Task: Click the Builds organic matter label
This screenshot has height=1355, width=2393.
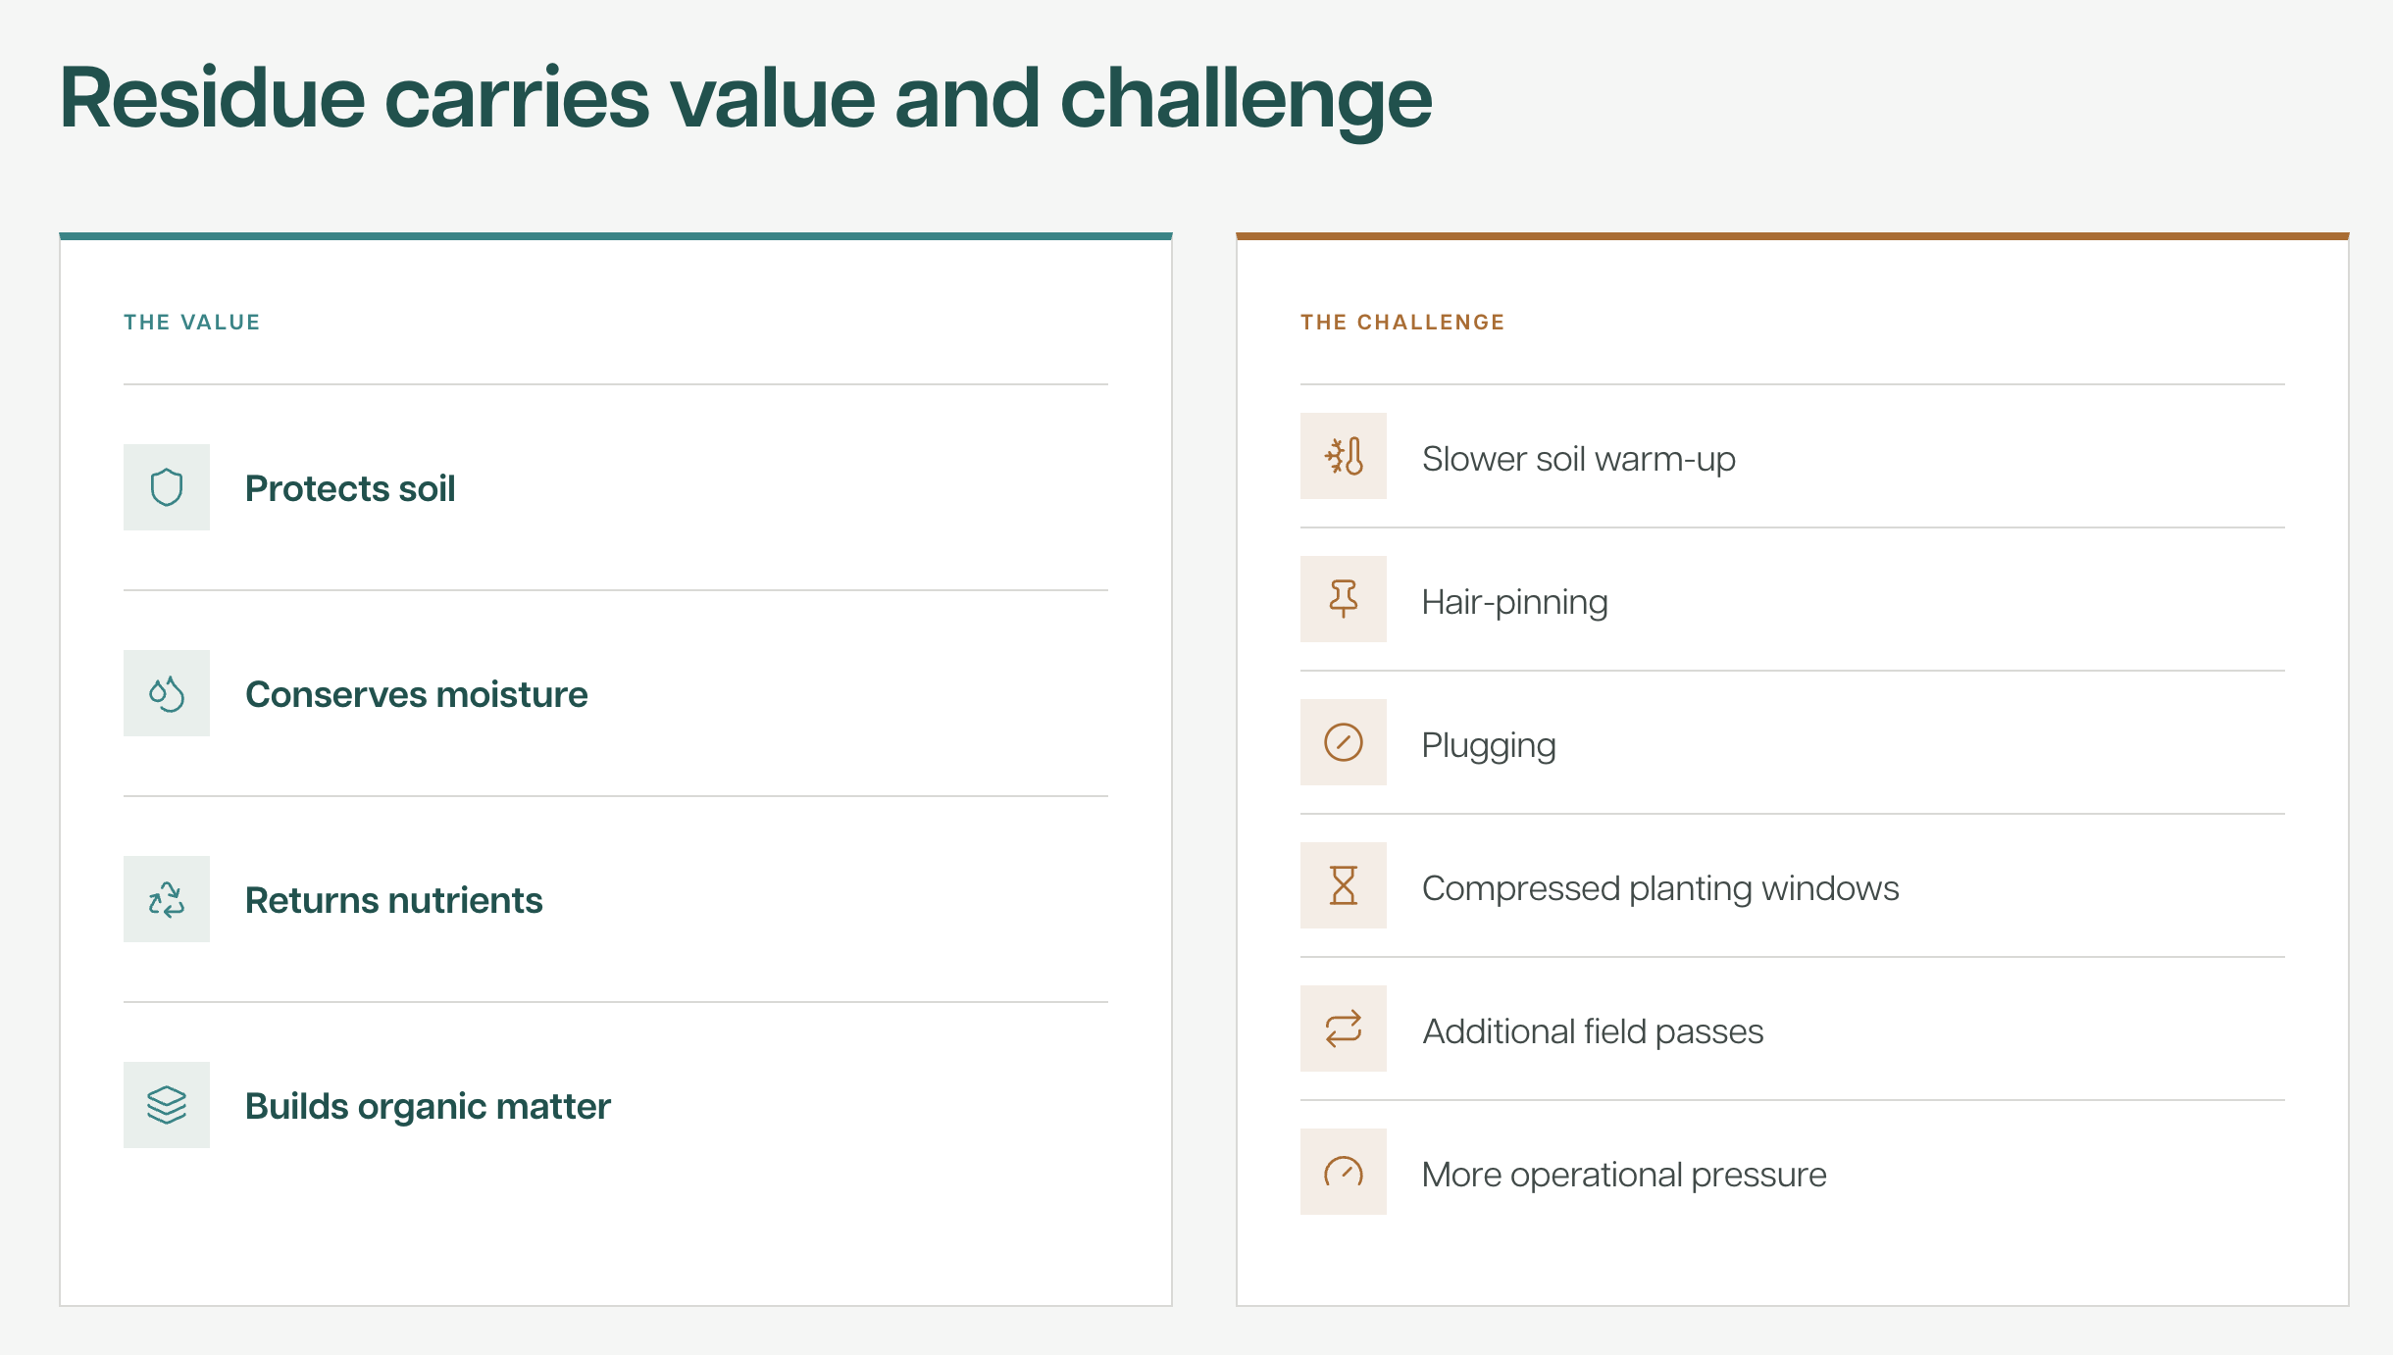Action: (428, 1107)
